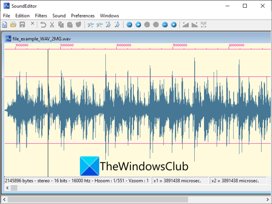Open a sound file with folder icon
Viewport: 272px width, 204px height.
(x=13, y=24)
